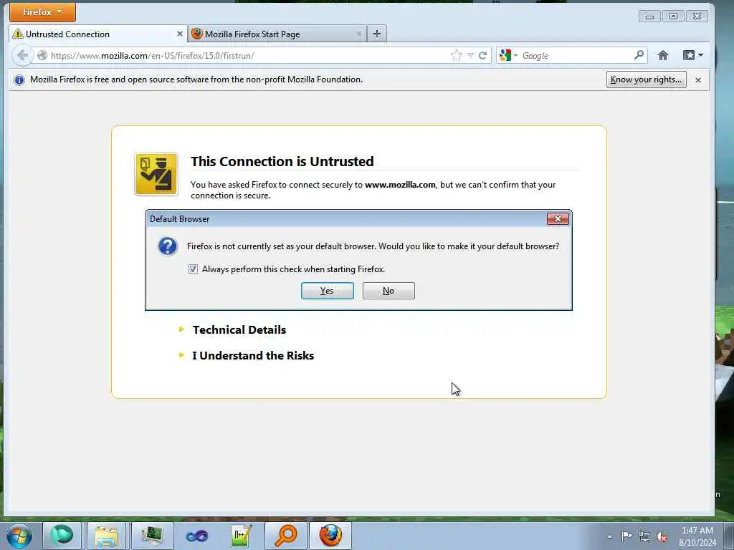Open the Bookmarks menu button
The width and height of the screenshot is (734, 550).
(693, 55)
